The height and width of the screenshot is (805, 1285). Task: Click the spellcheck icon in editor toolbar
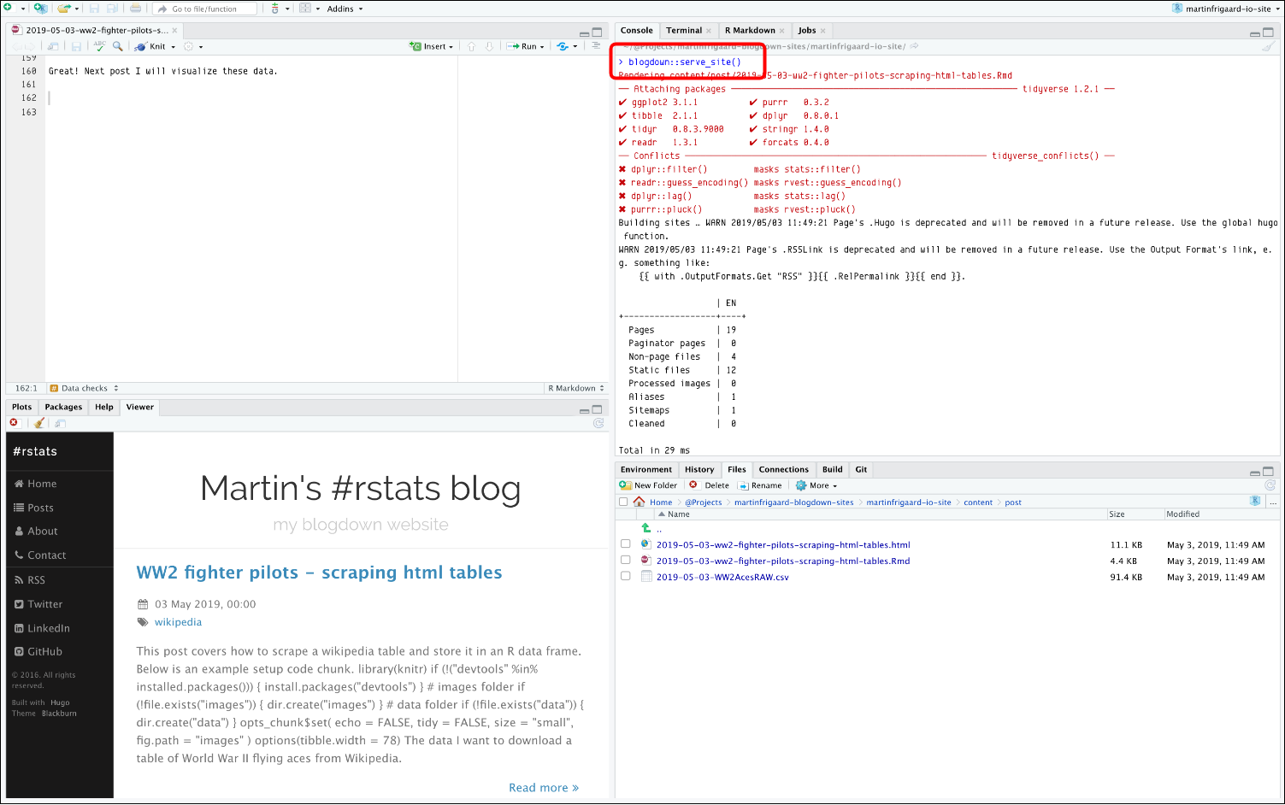pyautogui.click(x=99, y=46)
